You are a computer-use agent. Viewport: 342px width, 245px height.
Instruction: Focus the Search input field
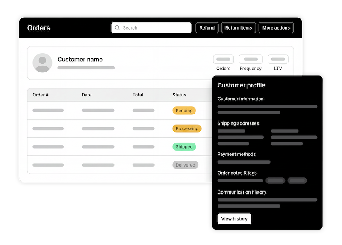(151, 28)
